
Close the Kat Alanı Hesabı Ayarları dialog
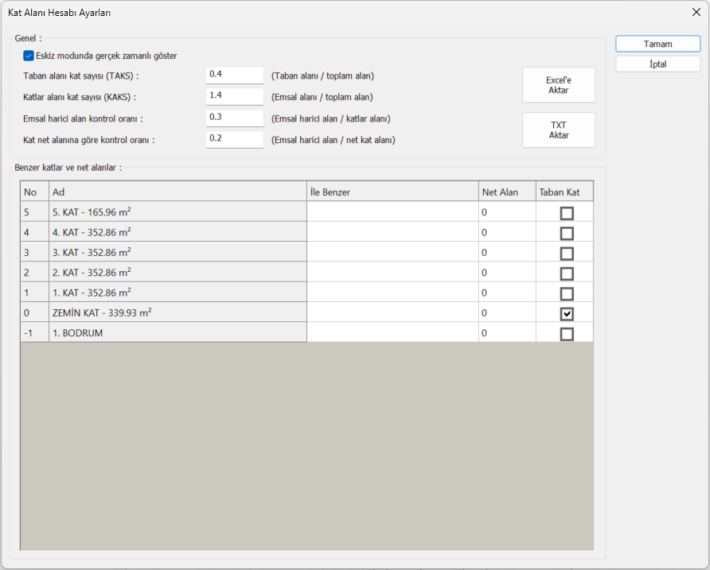(696, 12)
